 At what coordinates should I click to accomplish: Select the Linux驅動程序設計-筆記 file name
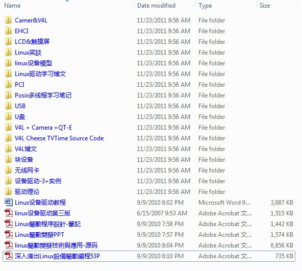pos(48,224)
